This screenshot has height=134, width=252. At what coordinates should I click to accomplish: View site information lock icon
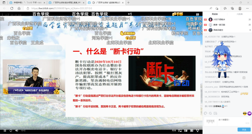[28, 8]
